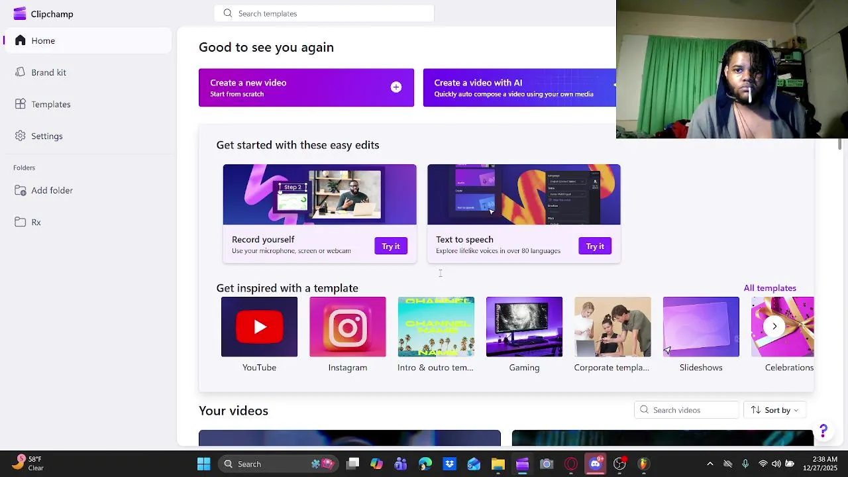
Task: Focus the Search templates field
Action: 324,13
